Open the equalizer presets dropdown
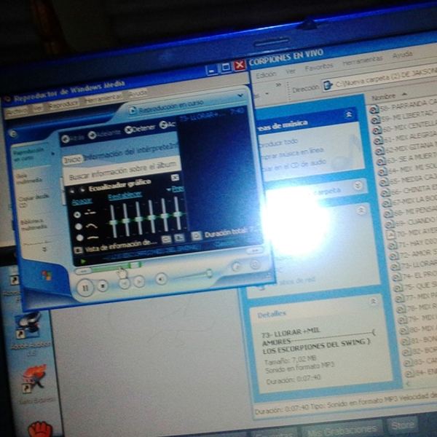This screenshot has width=437, height=437. coord(176,189)
